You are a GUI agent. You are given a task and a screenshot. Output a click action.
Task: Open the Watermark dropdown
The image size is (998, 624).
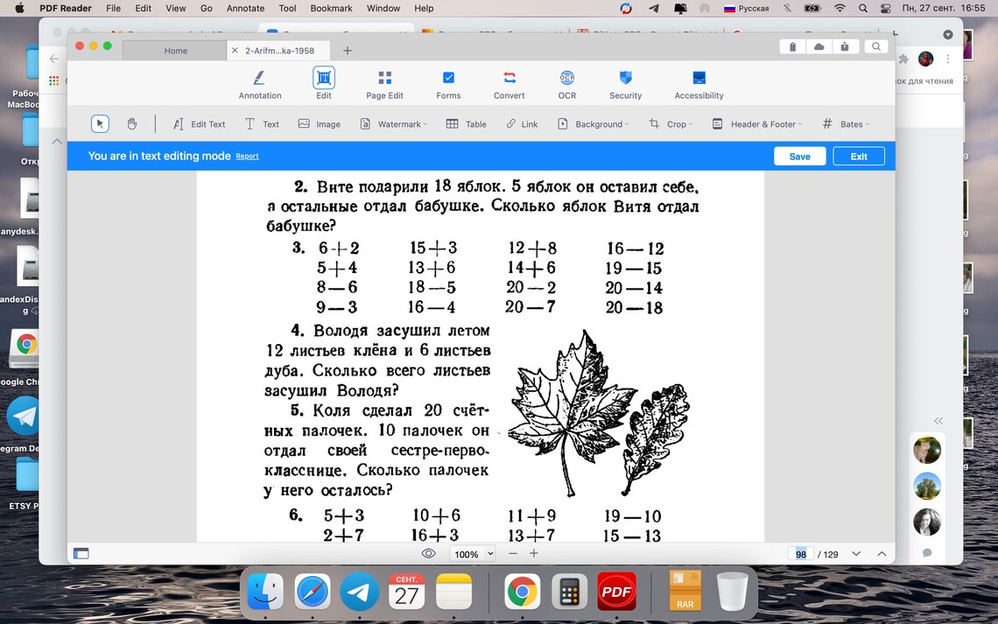(392, 123)
